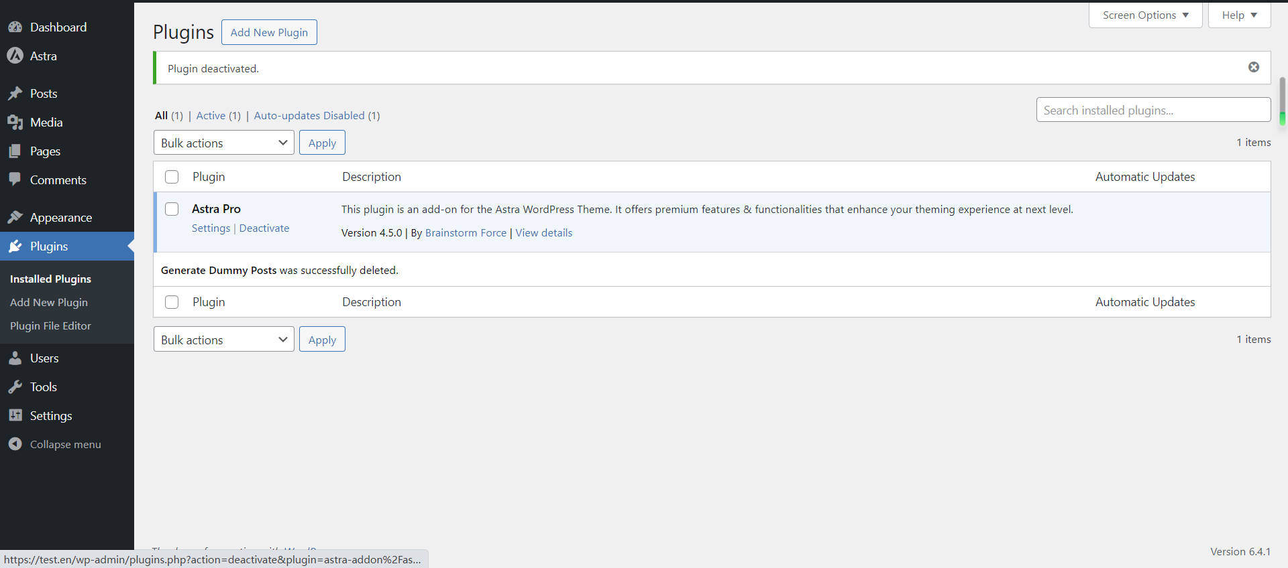This screenshot has width=1288, height=568.
Task: Dismiss the Plugin deactivated notice
Action: (x=1253, y=67)
